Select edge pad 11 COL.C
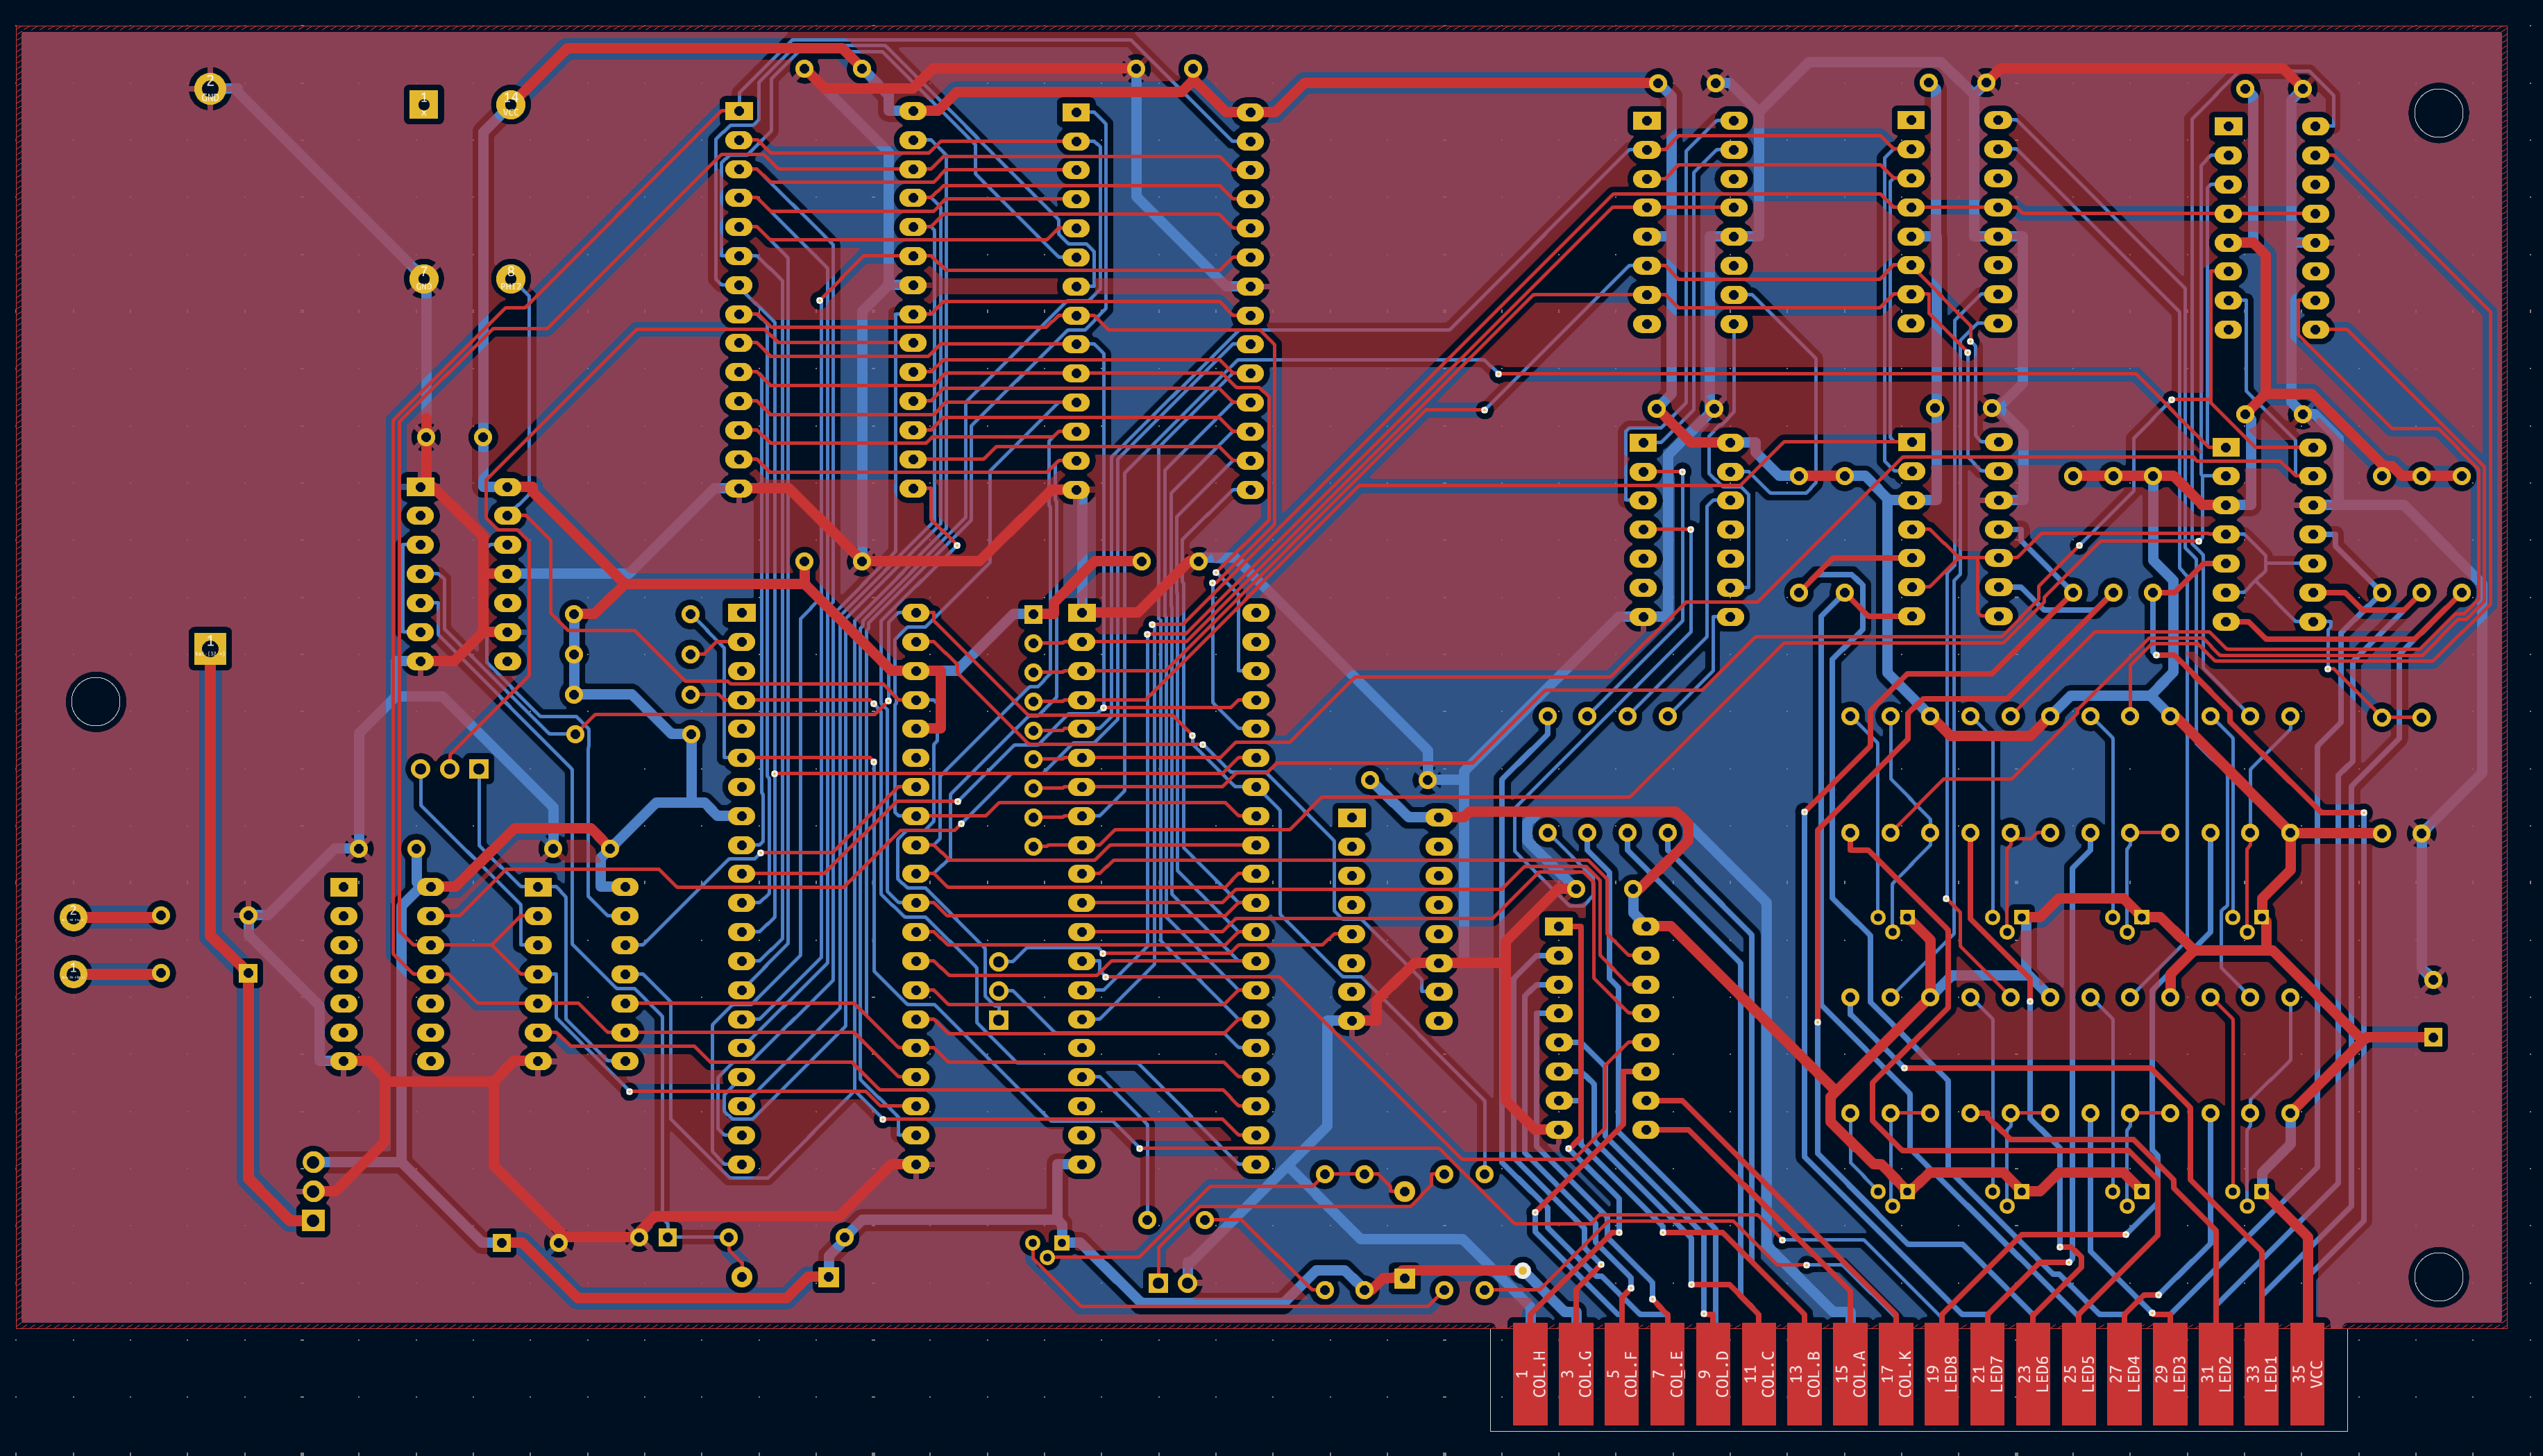The image size is (2543, 1456). coord(1759,1375)
